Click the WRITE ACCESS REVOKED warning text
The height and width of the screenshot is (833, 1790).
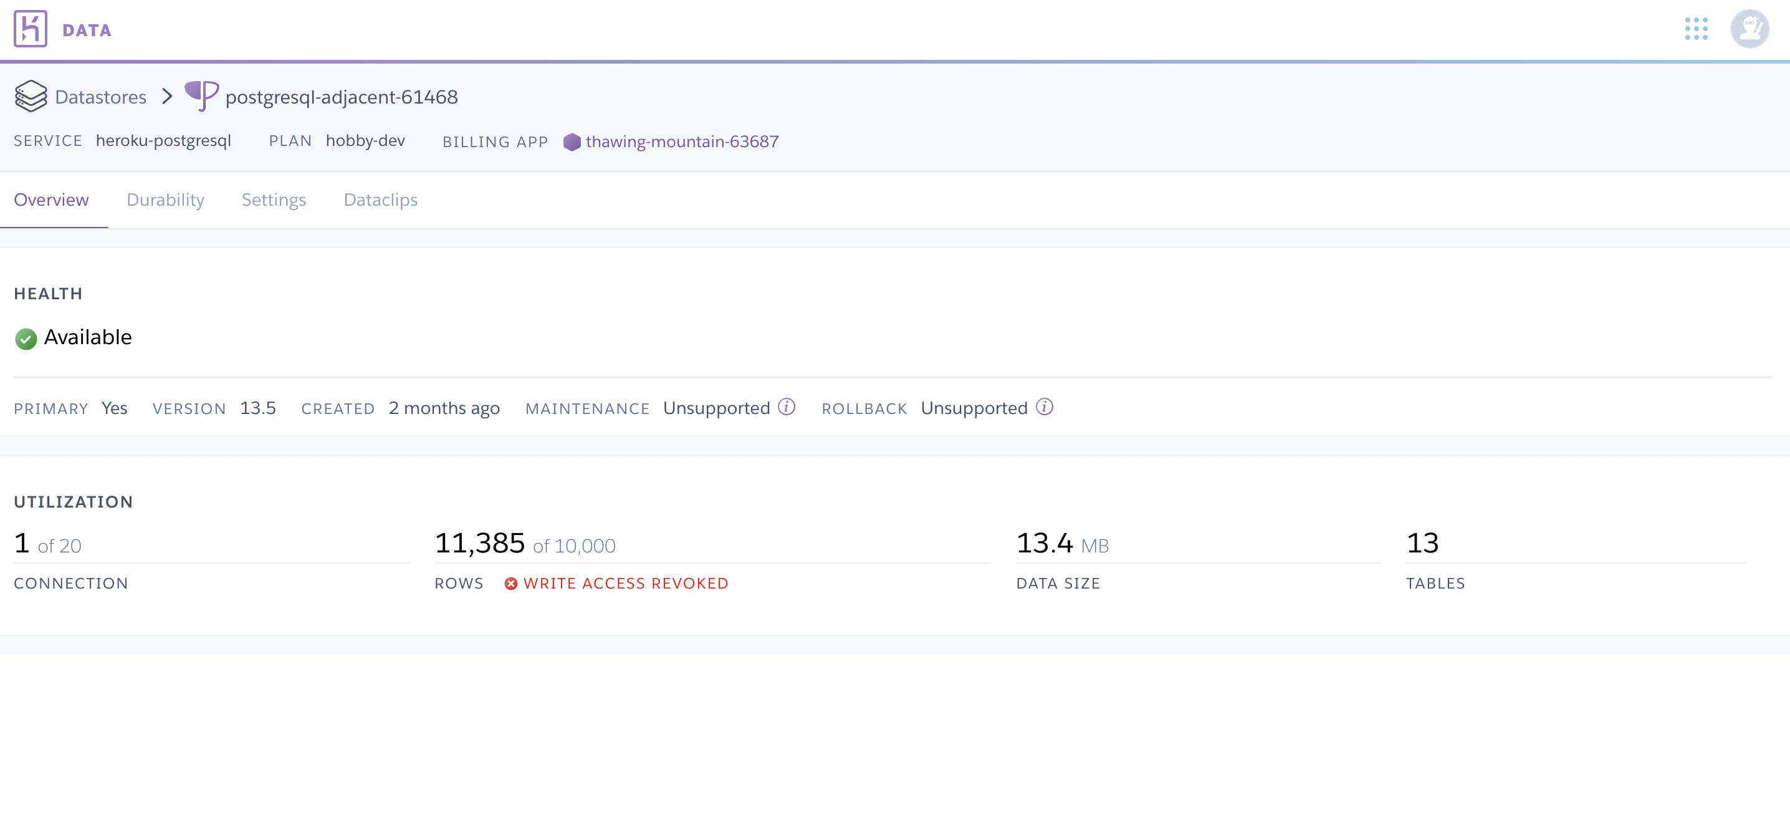coord(625,584)
